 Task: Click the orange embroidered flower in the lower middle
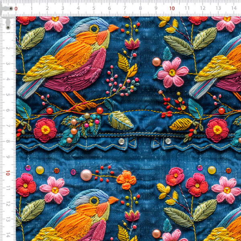pos(126,179)
